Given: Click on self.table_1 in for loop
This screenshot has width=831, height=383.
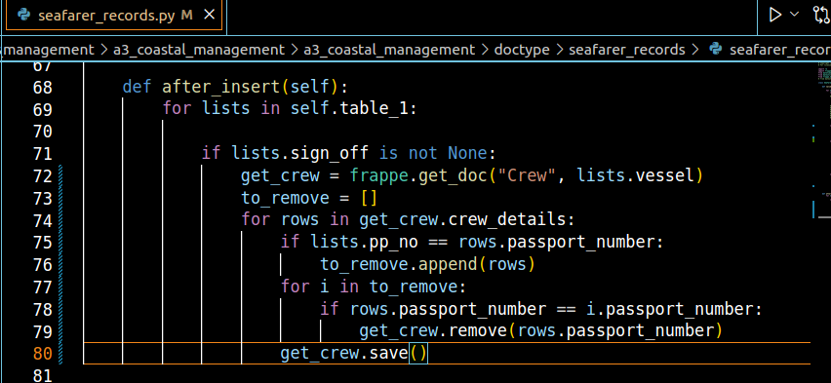Looking at the screenshot, I should click(x=350, y=108).
